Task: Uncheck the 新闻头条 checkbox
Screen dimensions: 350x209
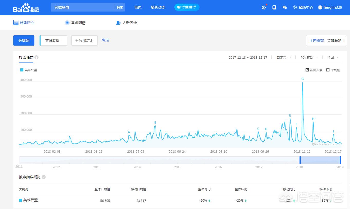Action: coord(307,70)
